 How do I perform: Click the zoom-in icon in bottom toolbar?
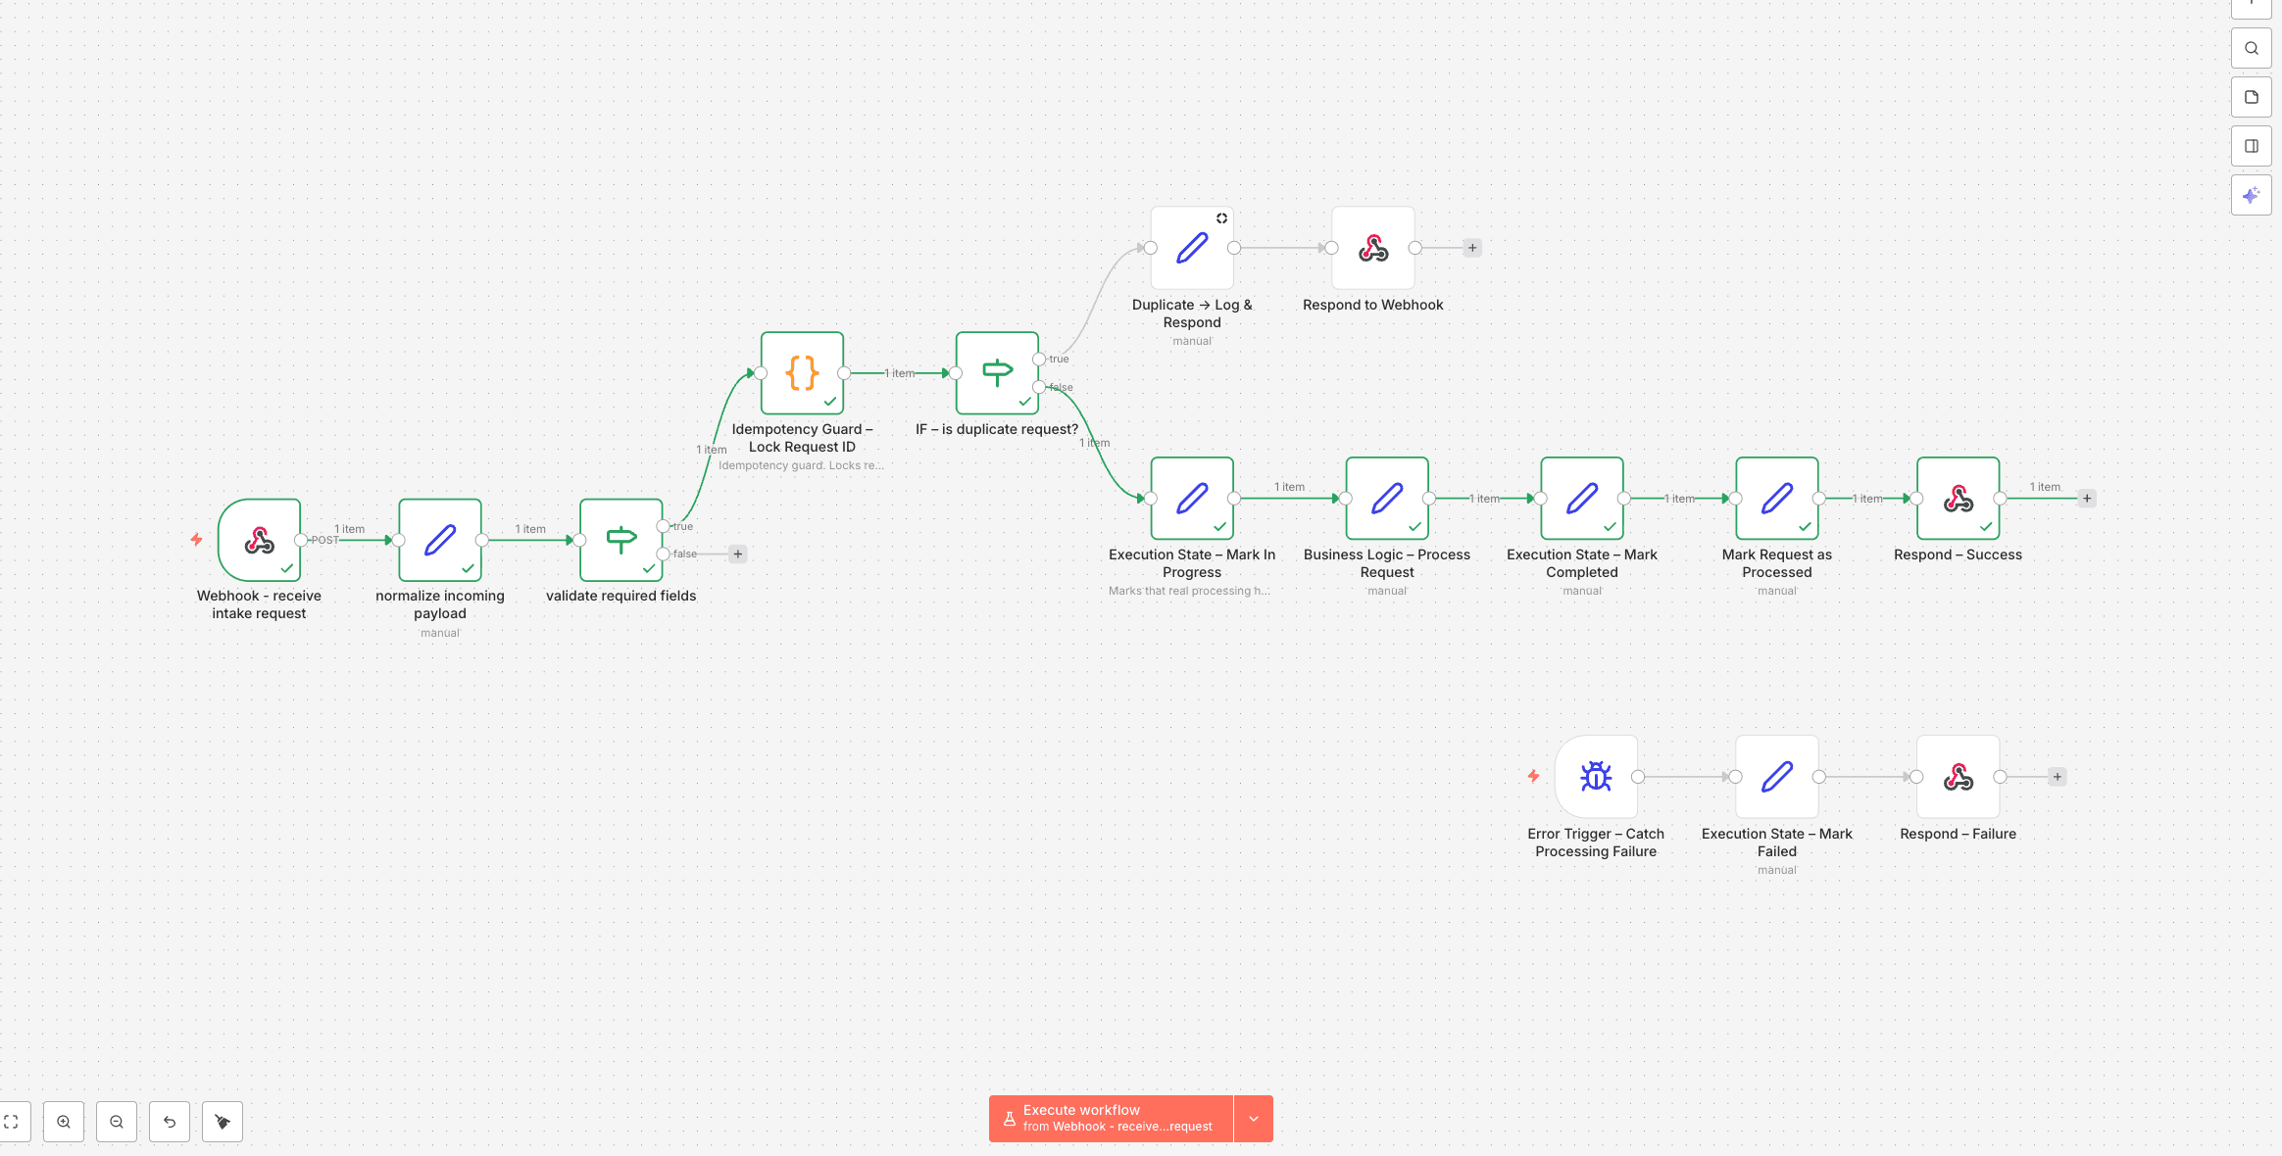[64, 1121]
